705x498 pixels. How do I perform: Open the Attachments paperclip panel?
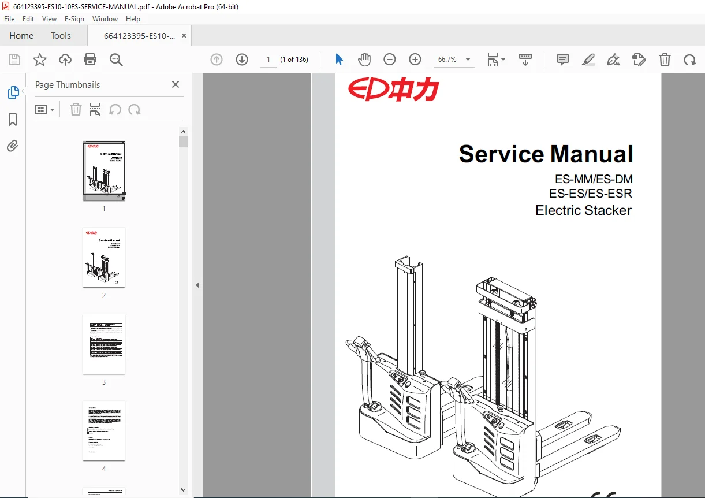pyautogui.click(x=13, y=146)
